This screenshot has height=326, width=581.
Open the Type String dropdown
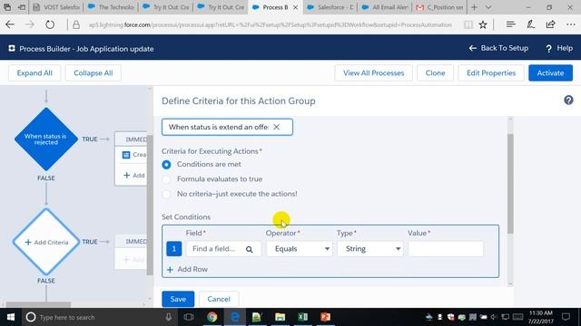click(x=370, y=249)
